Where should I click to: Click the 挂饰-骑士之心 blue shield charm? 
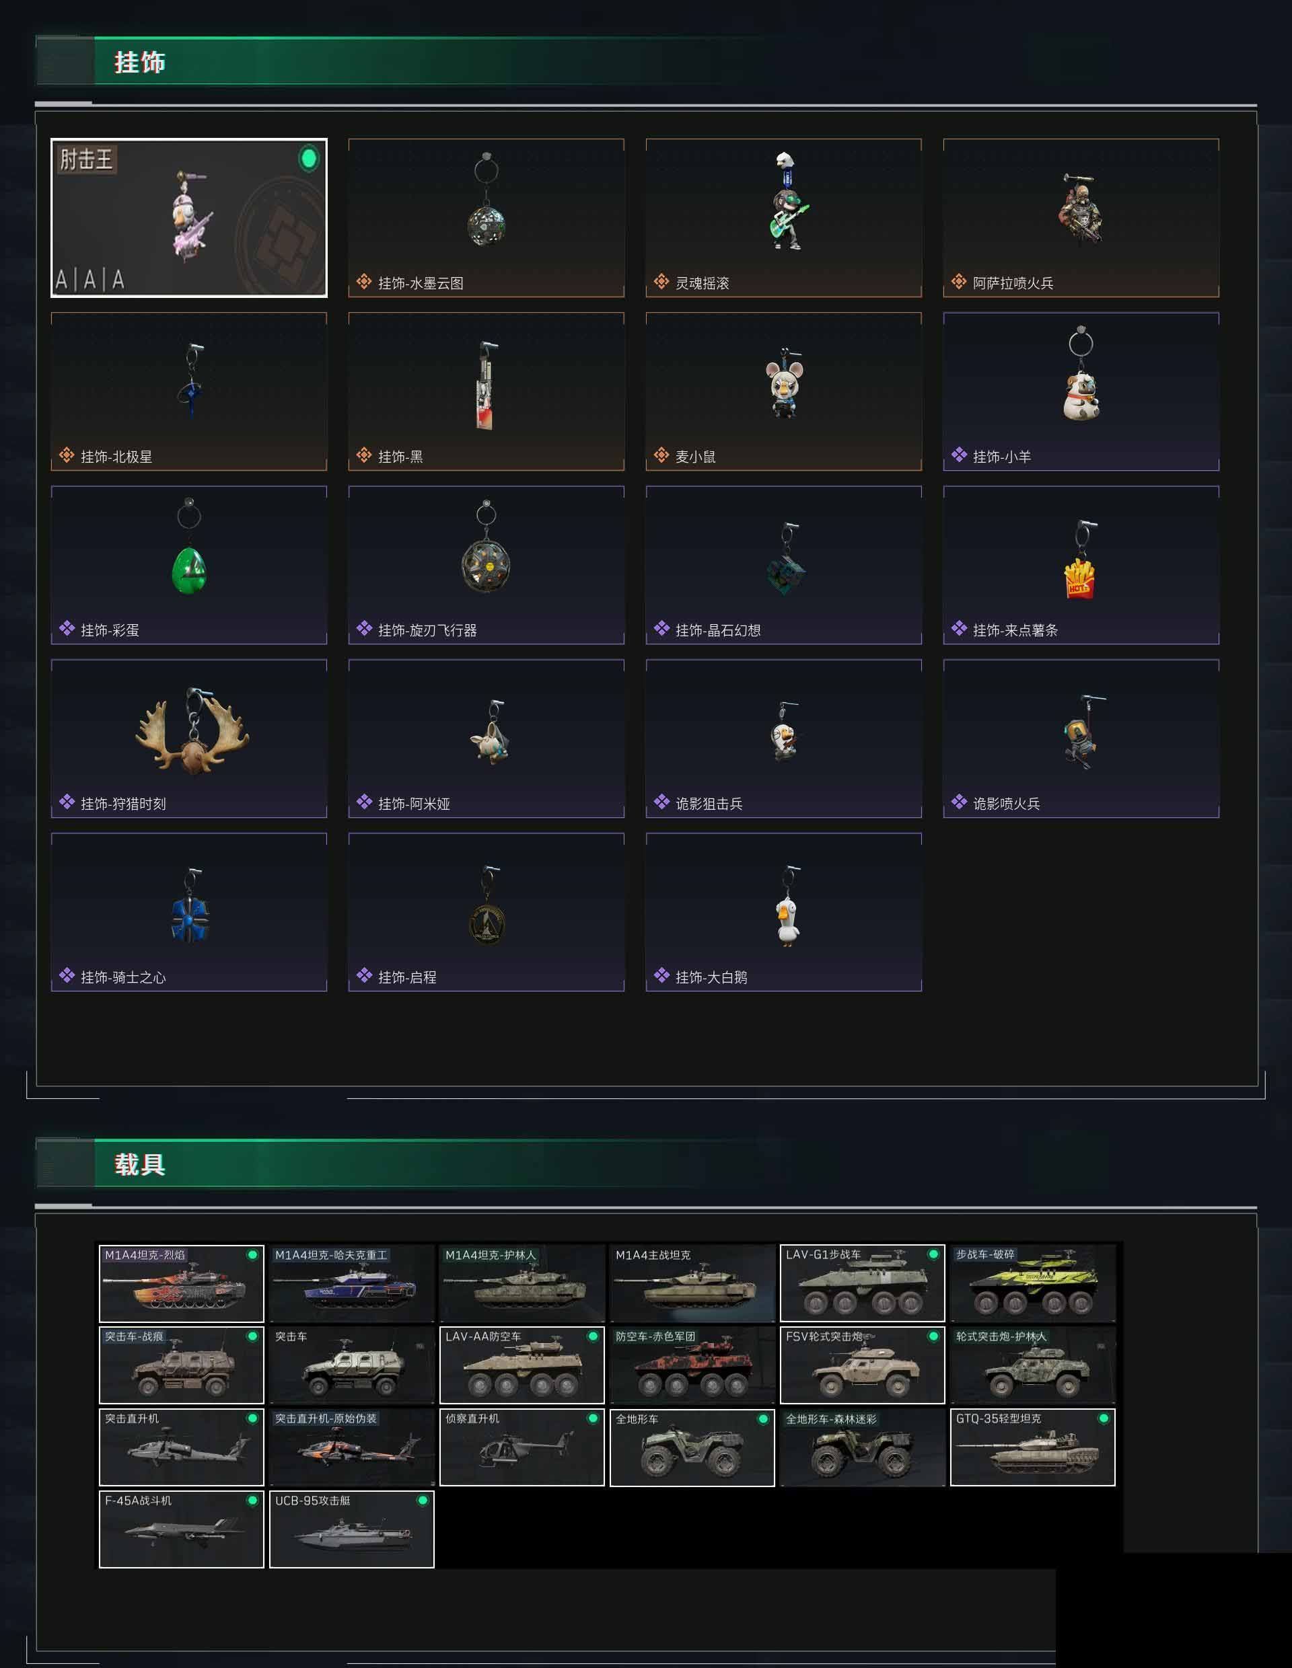(188, 912)
